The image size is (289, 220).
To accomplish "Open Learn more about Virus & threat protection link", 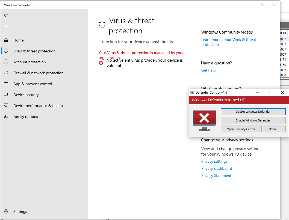I will pos(229,42).
